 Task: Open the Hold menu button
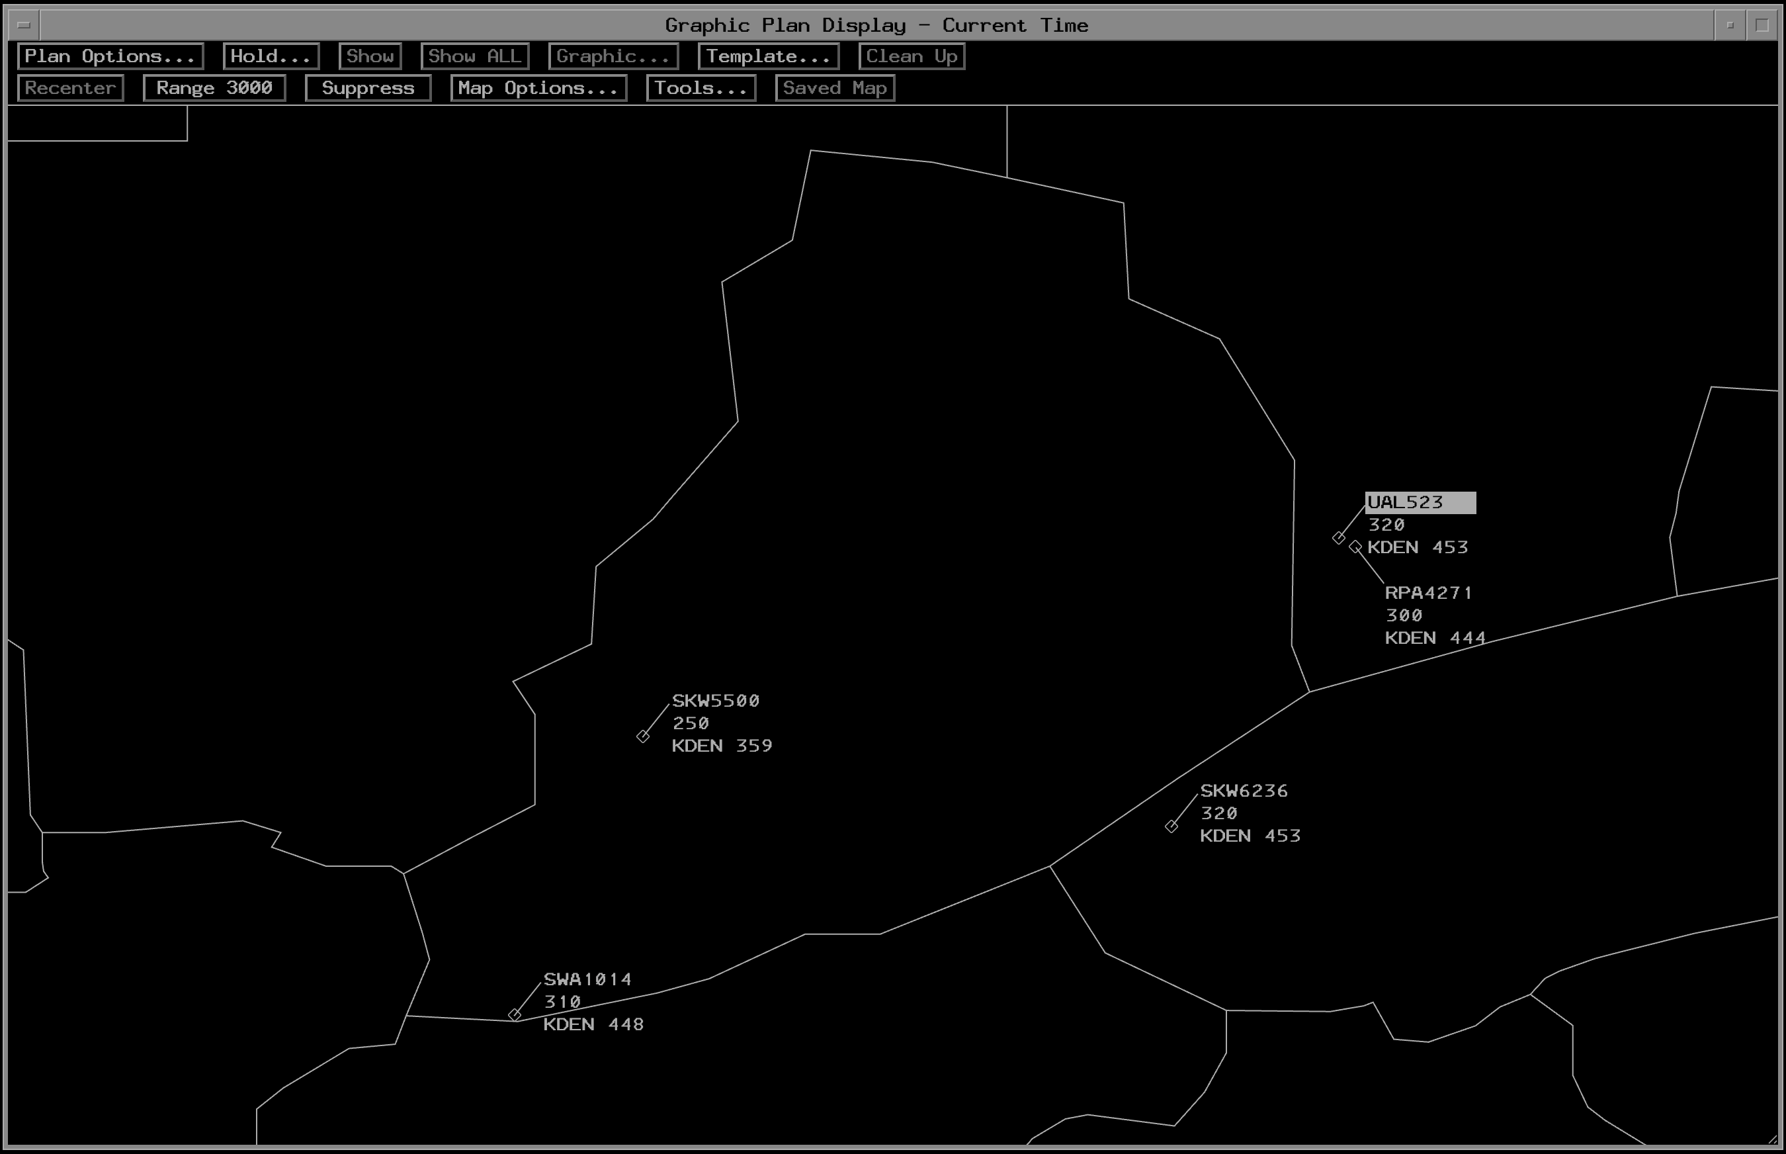point(271,56)
